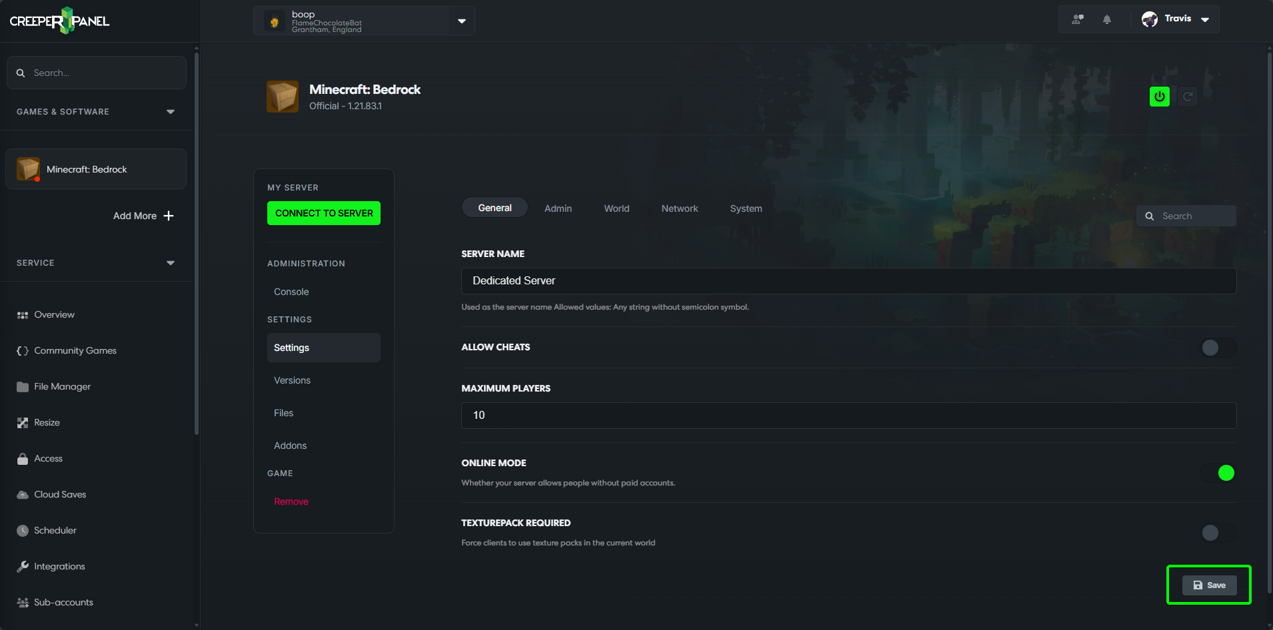
Task: Click Connect to Server
Action: [x=323, y=212]
